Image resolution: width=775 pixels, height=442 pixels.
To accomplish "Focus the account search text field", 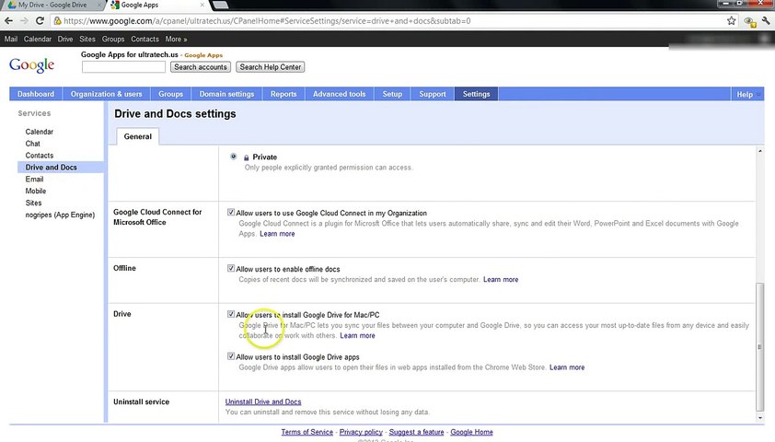I will click(x=123, y=67).
